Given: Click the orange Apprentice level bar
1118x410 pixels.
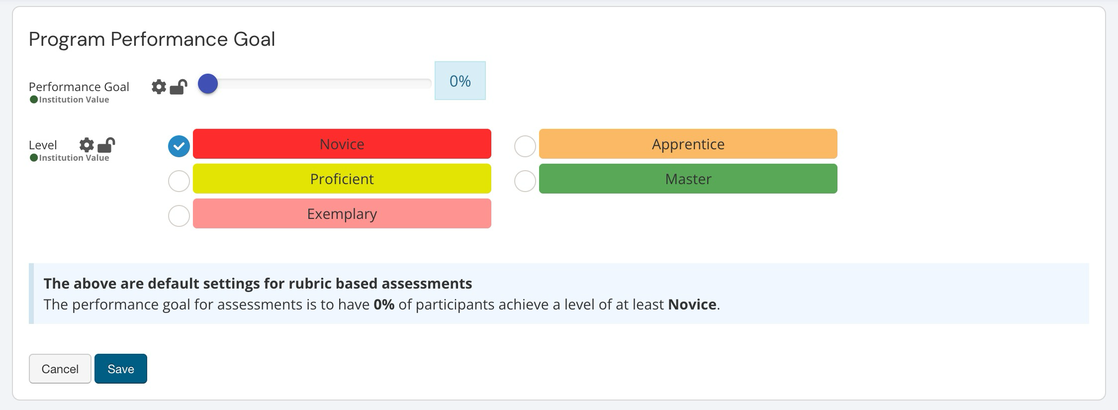Looking at the screenshot, I should pyautogui.click(x=688, y=144).
